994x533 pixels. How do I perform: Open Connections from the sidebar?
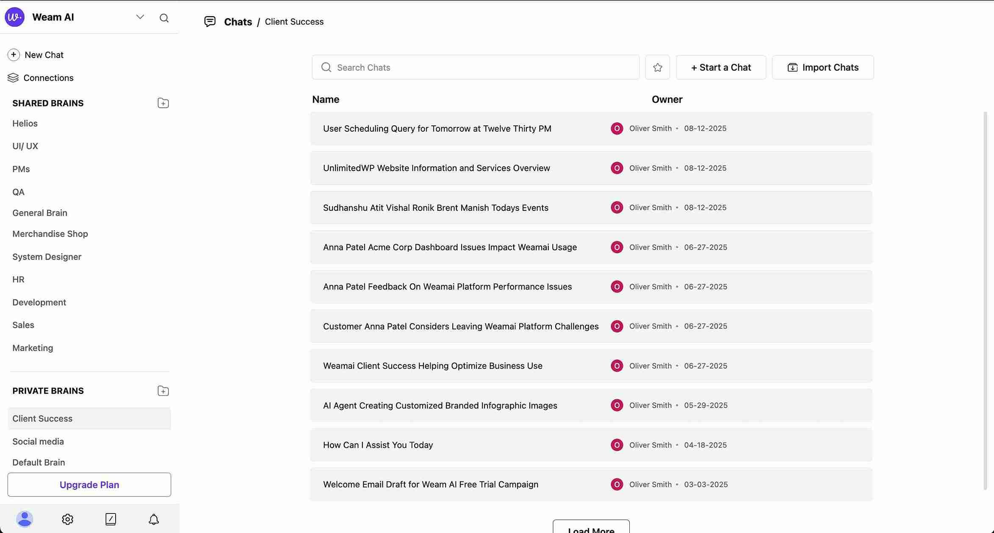point(48,78)
